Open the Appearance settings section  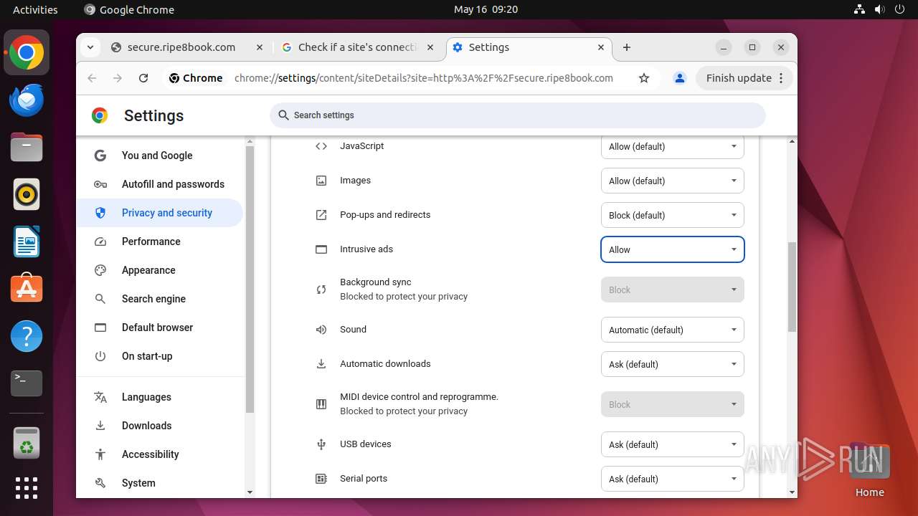pos(160,270)
